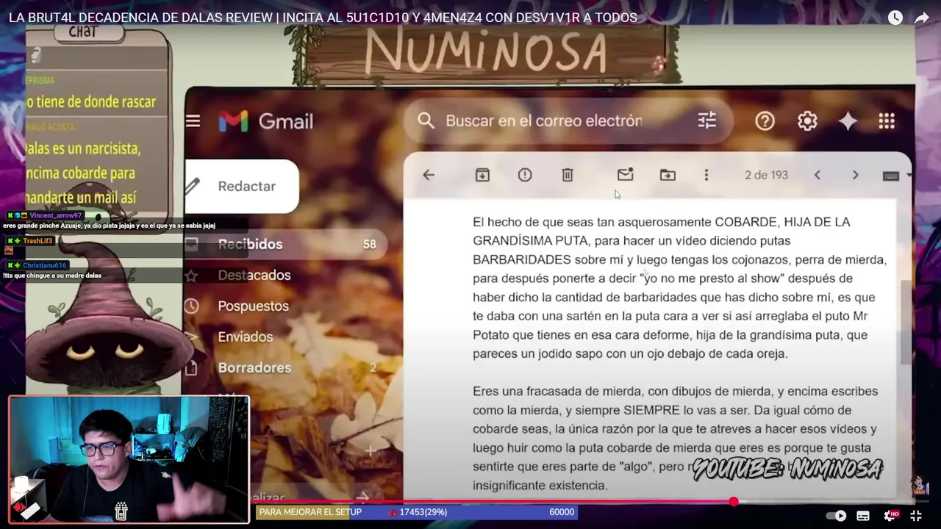Report email as spam icon
The image size is (941, 529).
pos(525,175)
